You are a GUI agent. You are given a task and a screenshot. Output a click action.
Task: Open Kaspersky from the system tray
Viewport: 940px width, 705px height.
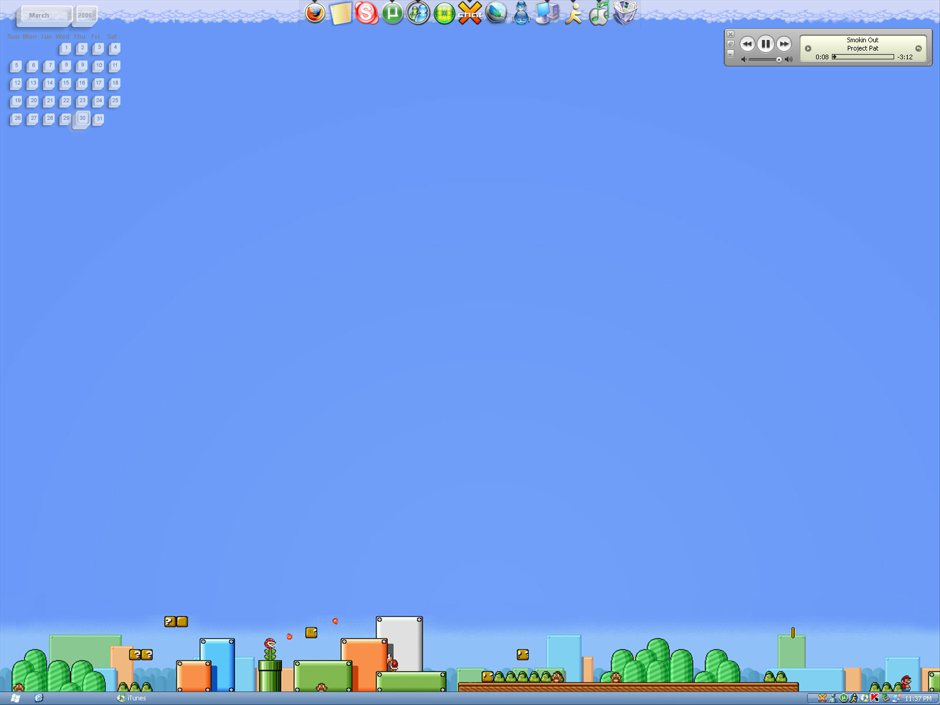pyautogui.click(x=875, y=699)
